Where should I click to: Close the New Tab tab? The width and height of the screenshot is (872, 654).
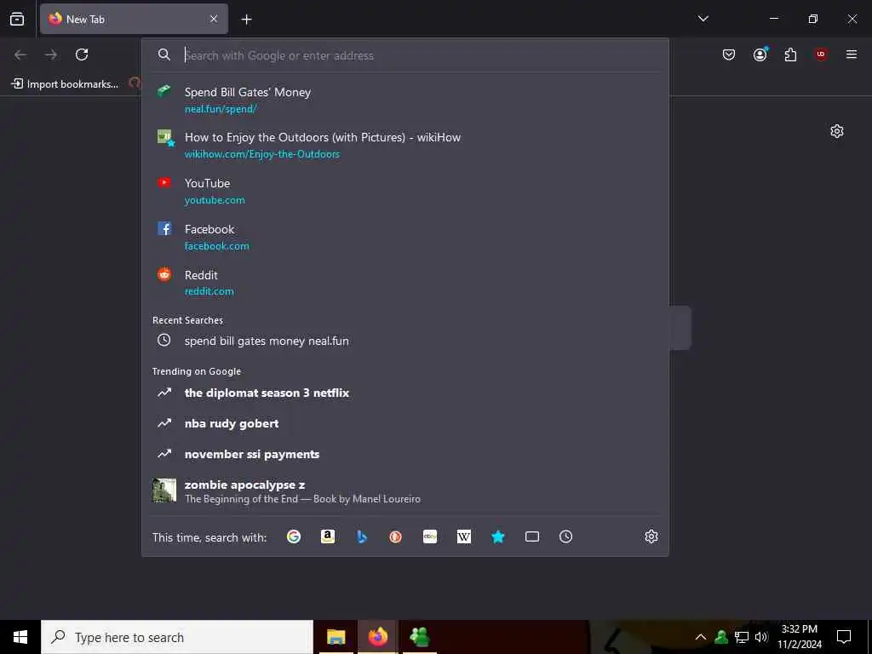click(x=214, y=19)
